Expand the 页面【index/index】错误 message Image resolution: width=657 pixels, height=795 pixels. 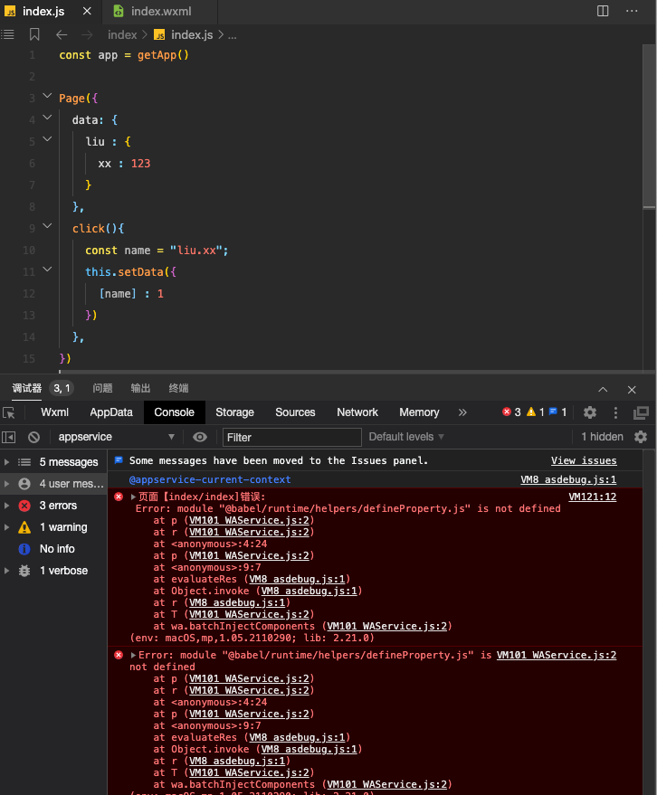pyautogui.click(x=133, y=497)
